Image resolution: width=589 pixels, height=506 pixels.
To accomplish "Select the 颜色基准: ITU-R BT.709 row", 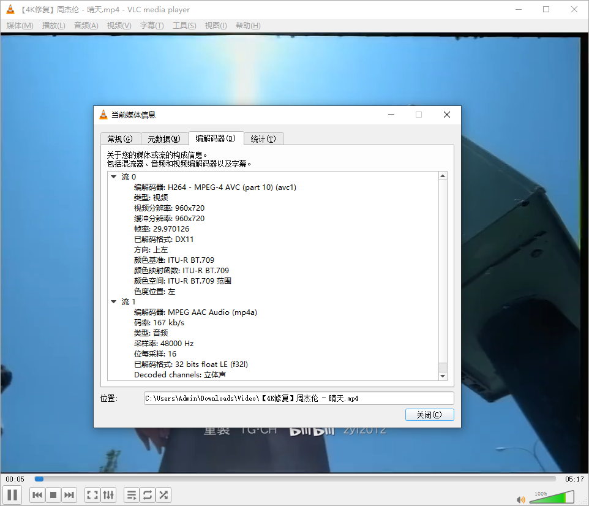I will pyautogui.click(x=174, y=260).
